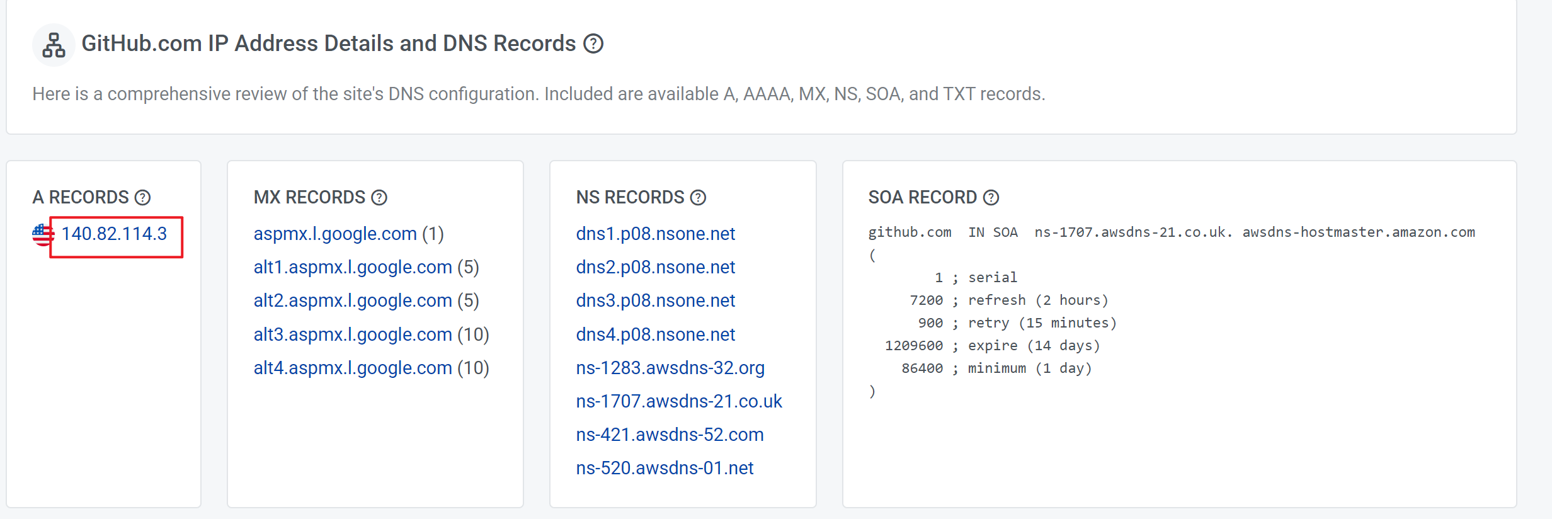Image resolution: width=1552 pixels, height=519 pixels.
Task: Open dns3.p08.nsone.net nameserver link
Action: (655, 300)
